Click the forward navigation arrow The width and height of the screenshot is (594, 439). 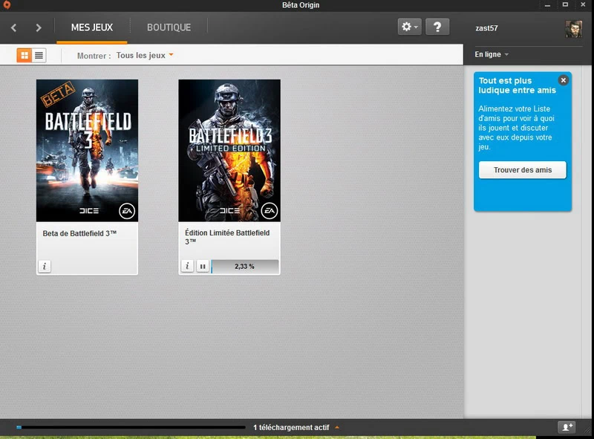[x=39, y=28]
